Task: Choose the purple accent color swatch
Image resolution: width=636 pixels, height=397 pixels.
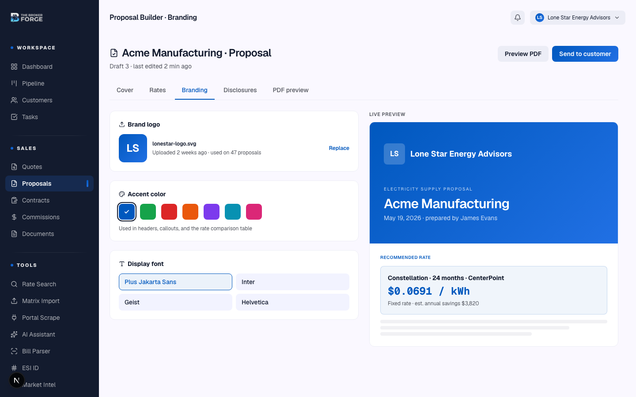Action: click(212, 212)
